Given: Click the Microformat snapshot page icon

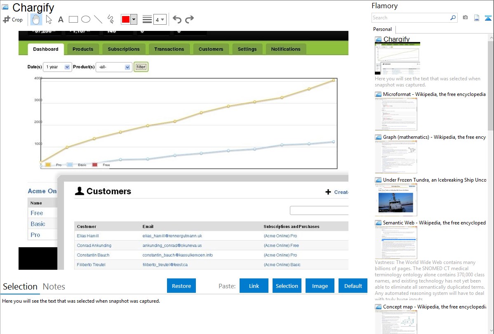Looking at the screenshot, I should coord(378,94).
